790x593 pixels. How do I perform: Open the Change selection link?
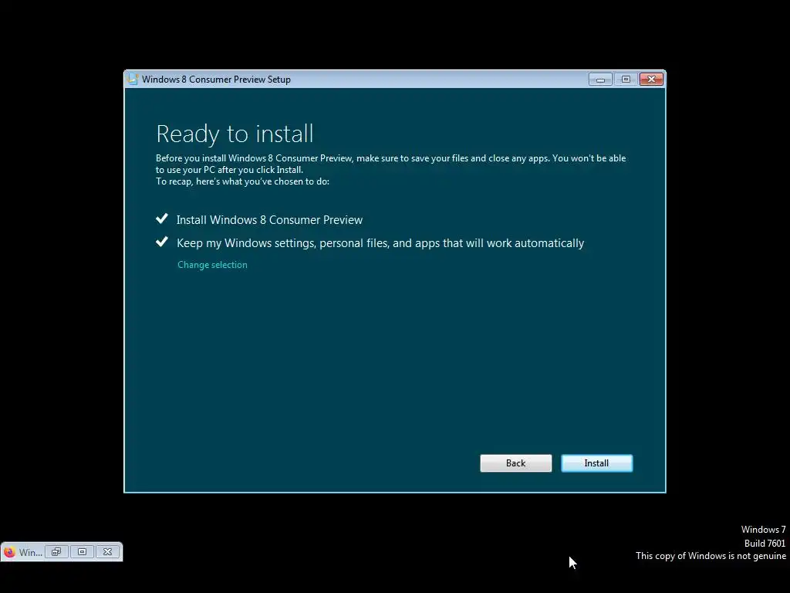(212, 265)
